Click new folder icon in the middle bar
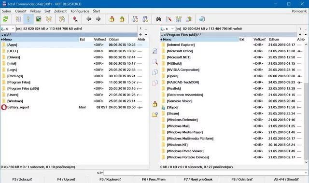Screen dimensions: 309x183 point(154,114)
